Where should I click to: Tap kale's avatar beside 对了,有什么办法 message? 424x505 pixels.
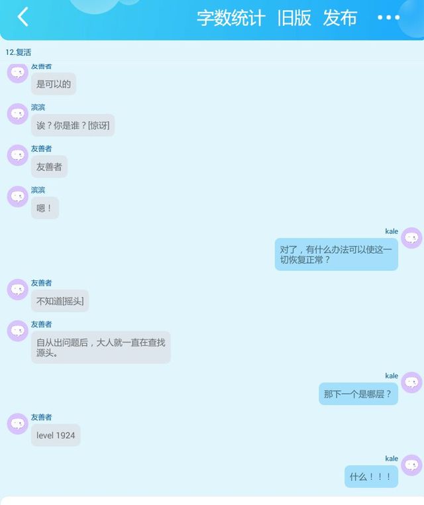point(411,238)
